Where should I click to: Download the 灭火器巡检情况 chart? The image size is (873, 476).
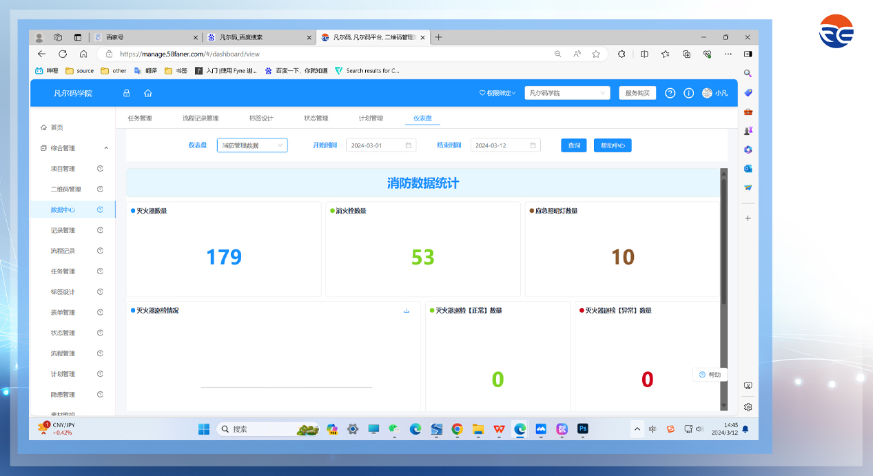(x=407, y=311)
